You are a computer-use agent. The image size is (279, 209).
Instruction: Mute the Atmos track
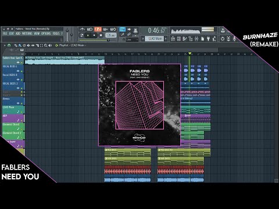(22, 103)
